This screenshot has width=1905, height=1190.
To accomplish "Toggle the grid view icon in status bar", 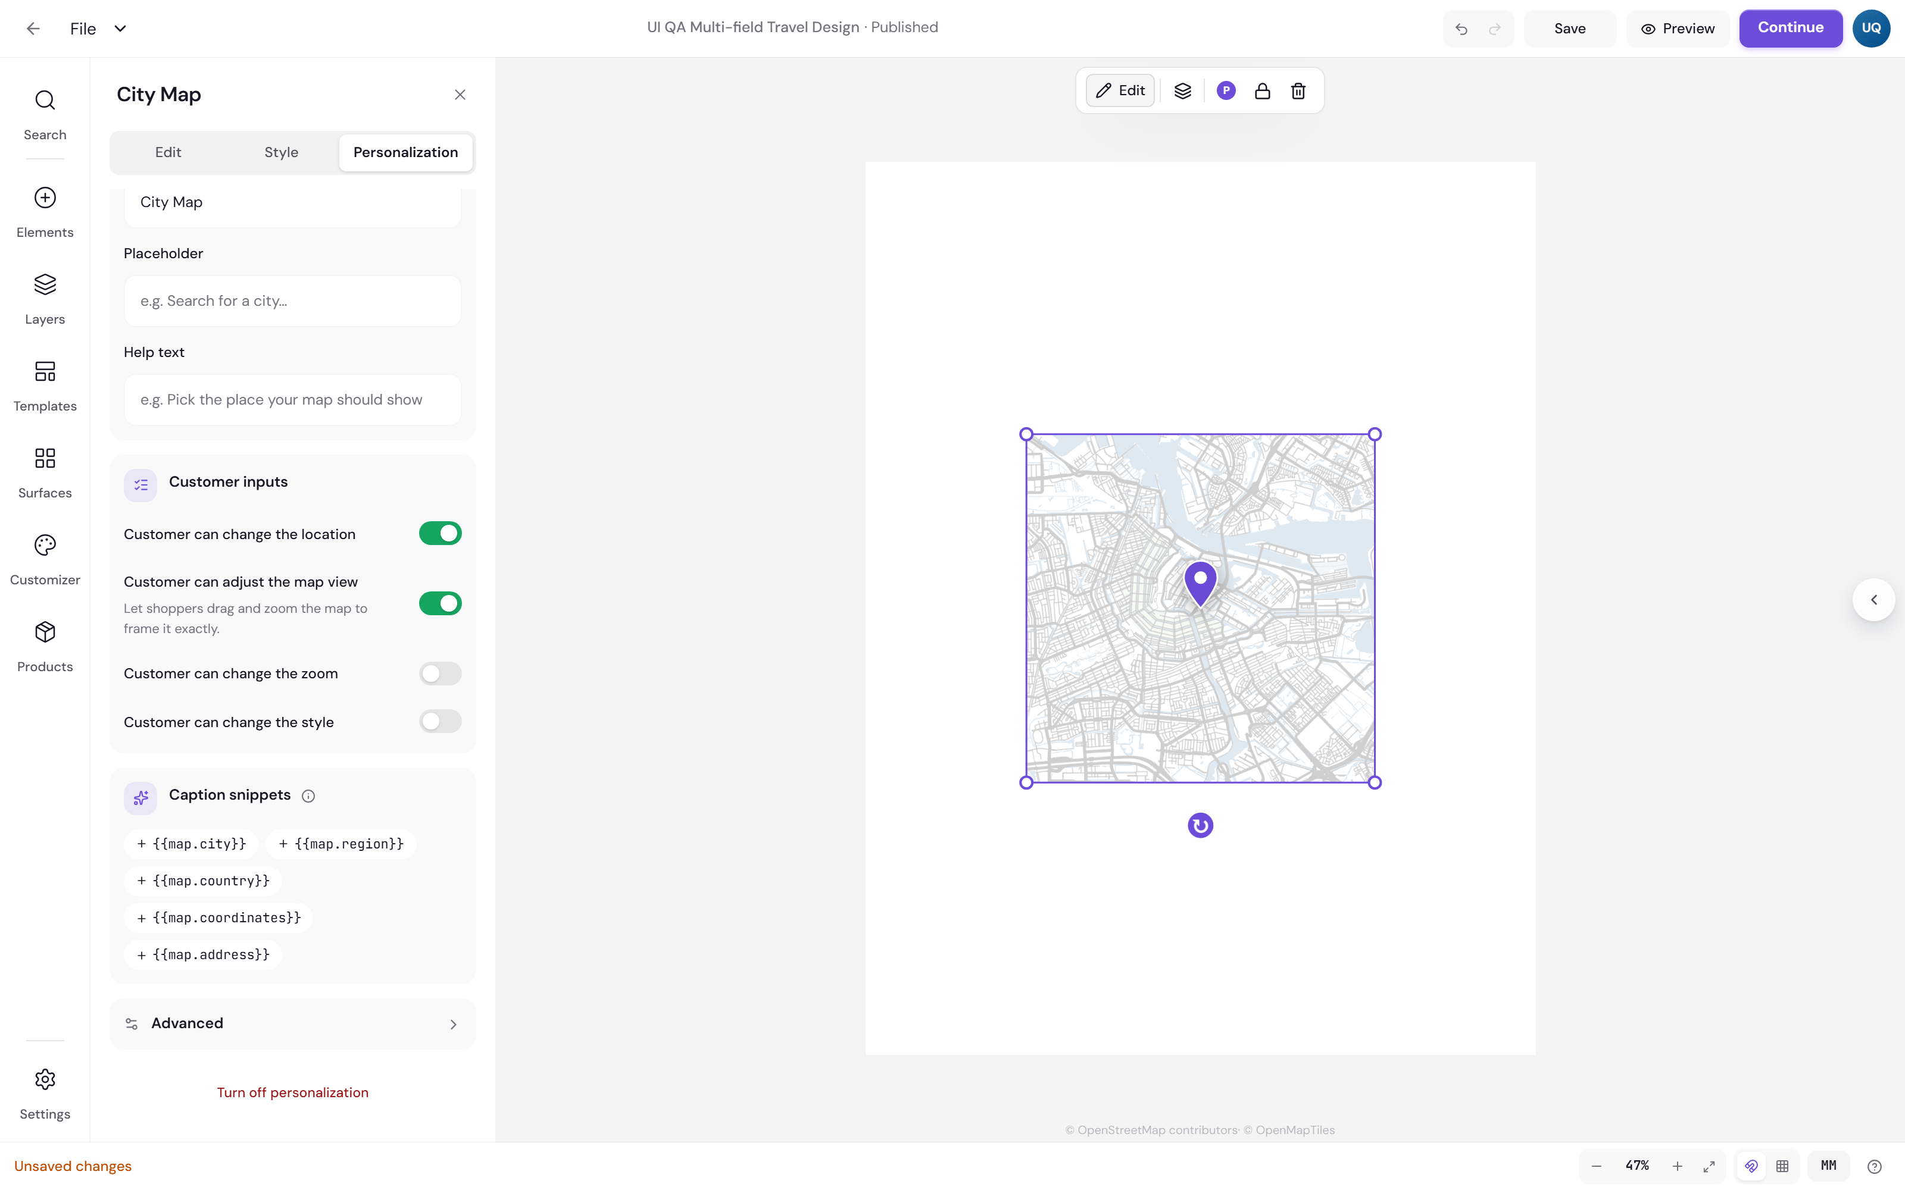I will (x=1782, y=1166).
